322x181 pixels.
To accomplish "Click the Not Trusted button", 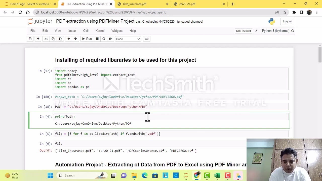I will click(243, 31).
